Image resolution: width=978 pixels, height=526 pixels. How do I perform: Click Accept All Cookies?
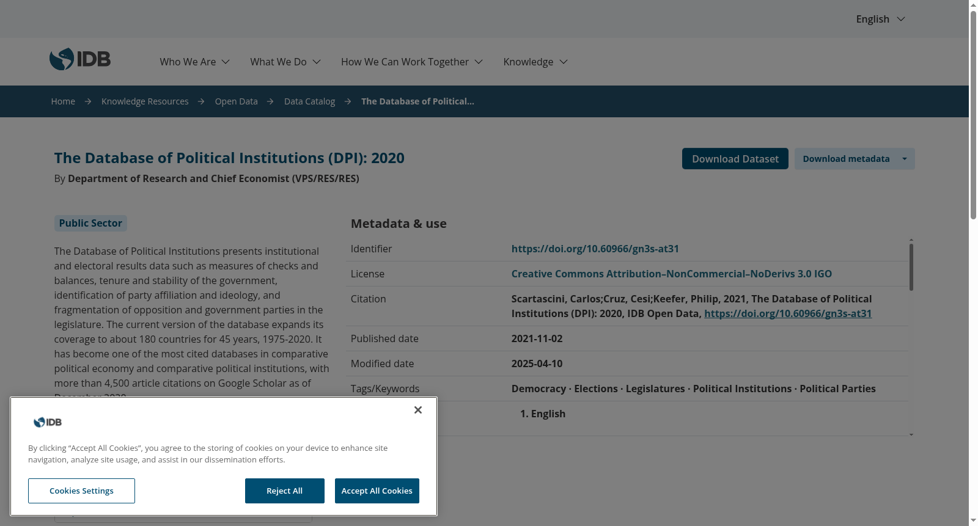pyautogui.click(x=377, y=491)
